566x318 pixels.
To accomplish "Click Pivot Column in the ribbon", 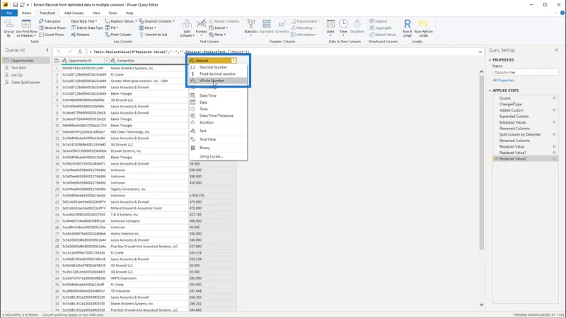I will pos(118,35).
